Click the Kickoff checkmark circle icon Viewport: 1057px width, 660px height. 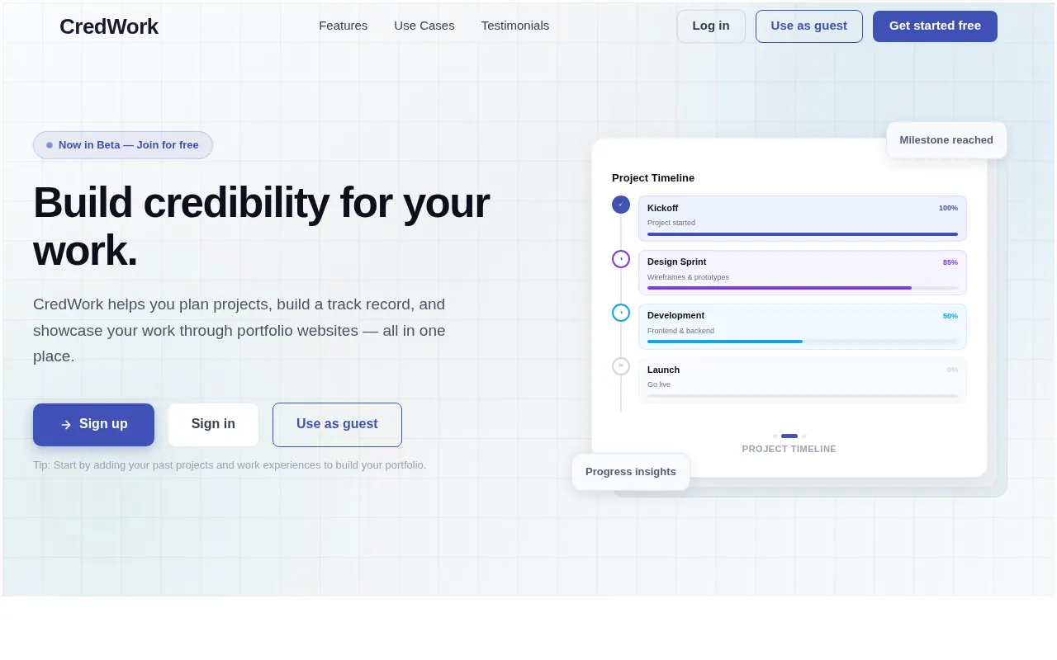(x=621, y=205)
